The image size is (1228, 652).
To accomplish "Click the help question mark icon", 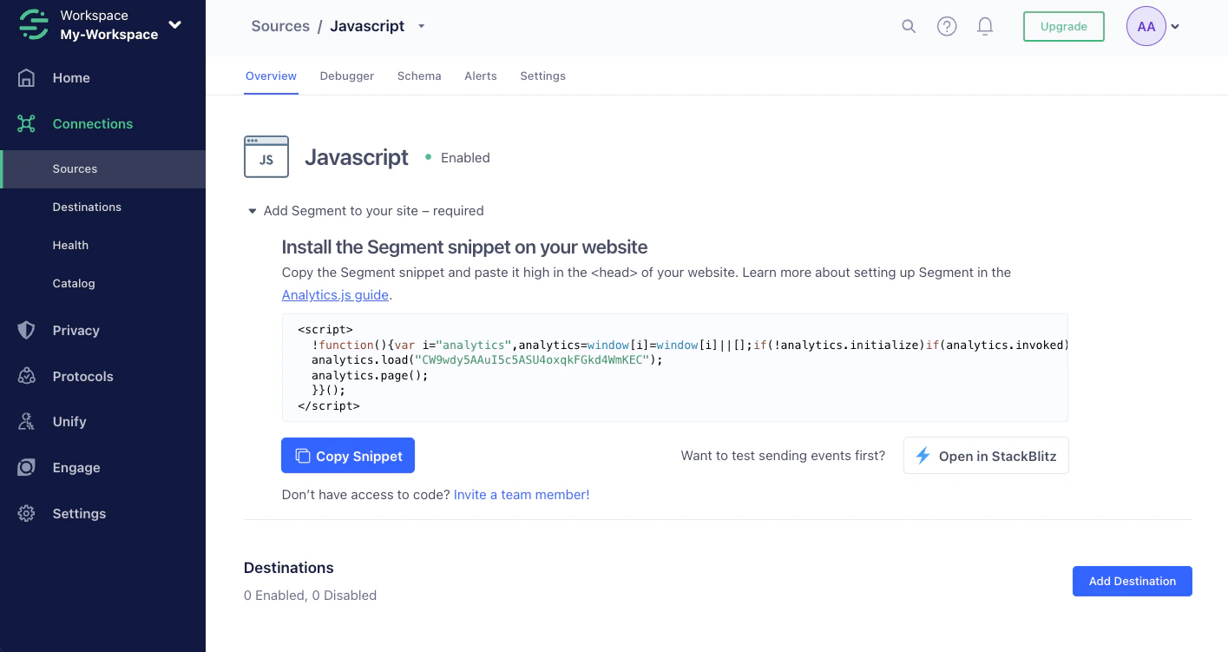I will (946, 26).
